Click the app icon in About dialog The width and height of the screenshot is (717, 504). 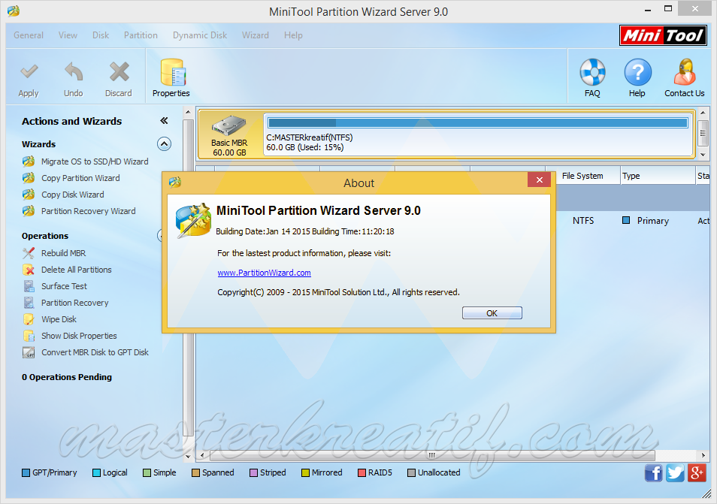coord(193,221)
